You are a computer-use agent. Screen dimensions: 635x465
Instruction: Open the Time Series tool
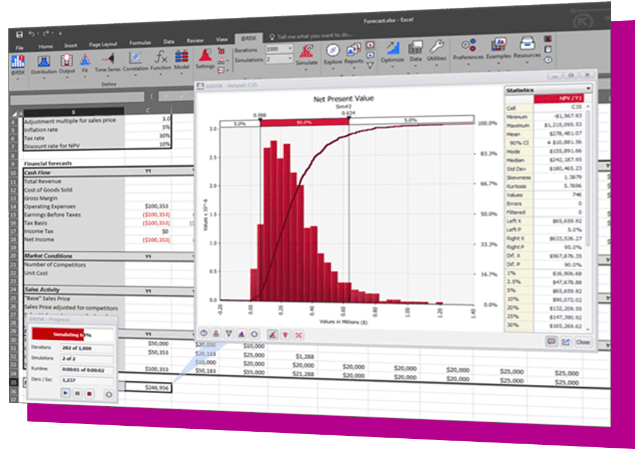(108, 59)
